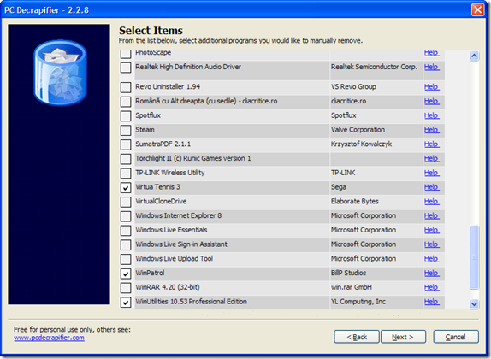491x359 pixels.
Task: Open Help link for Virtua Tennis 3
Action: (x=431, y=187)
